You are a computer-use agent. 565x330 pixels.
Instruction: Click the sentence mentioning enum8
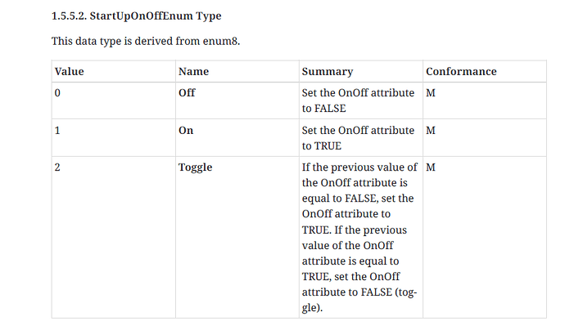(x=146, y=41)
